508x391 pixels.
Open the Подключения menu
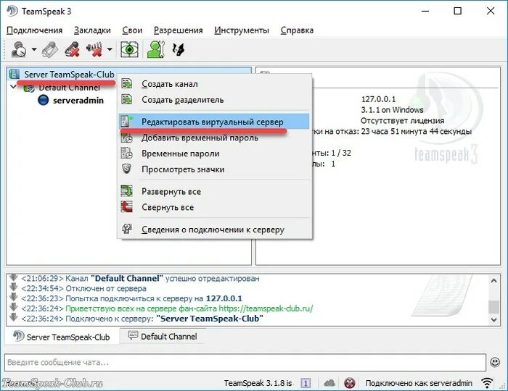pos(34,30)
